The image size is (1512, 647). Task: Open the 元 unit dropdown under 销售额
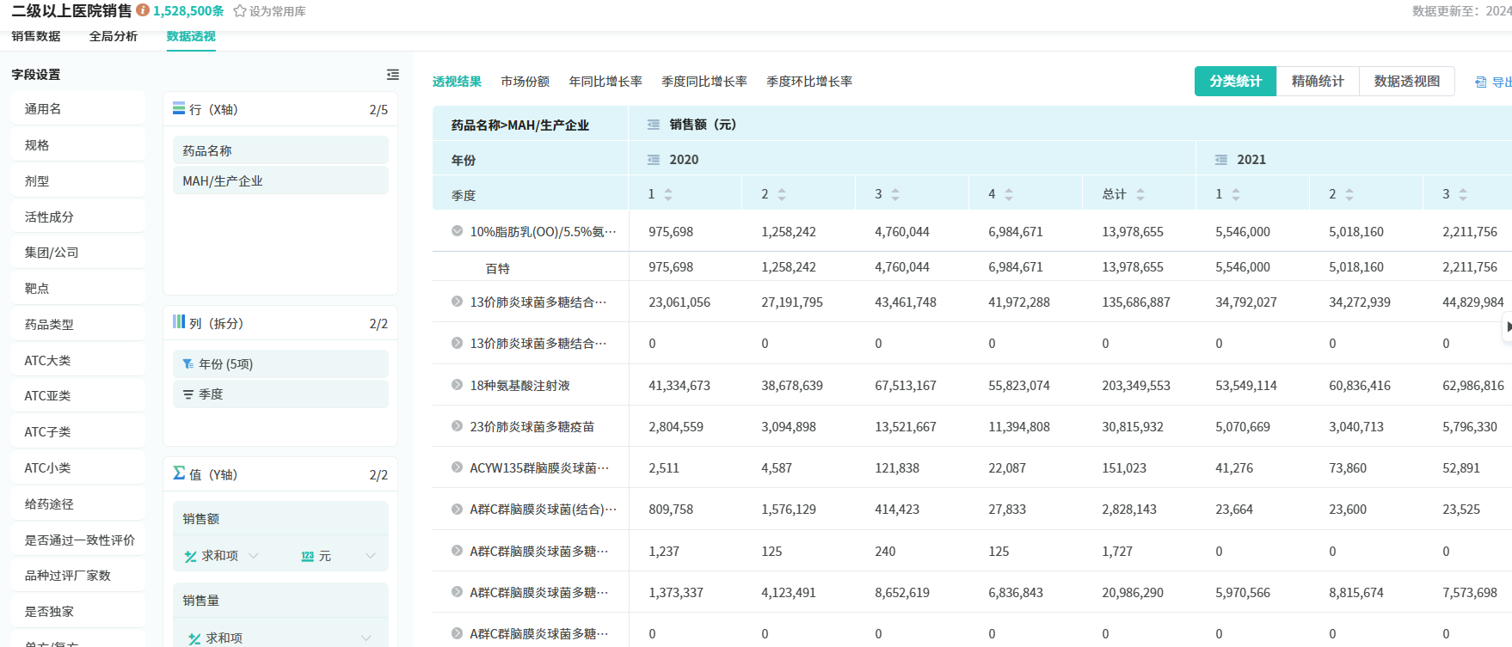(371, 556)
